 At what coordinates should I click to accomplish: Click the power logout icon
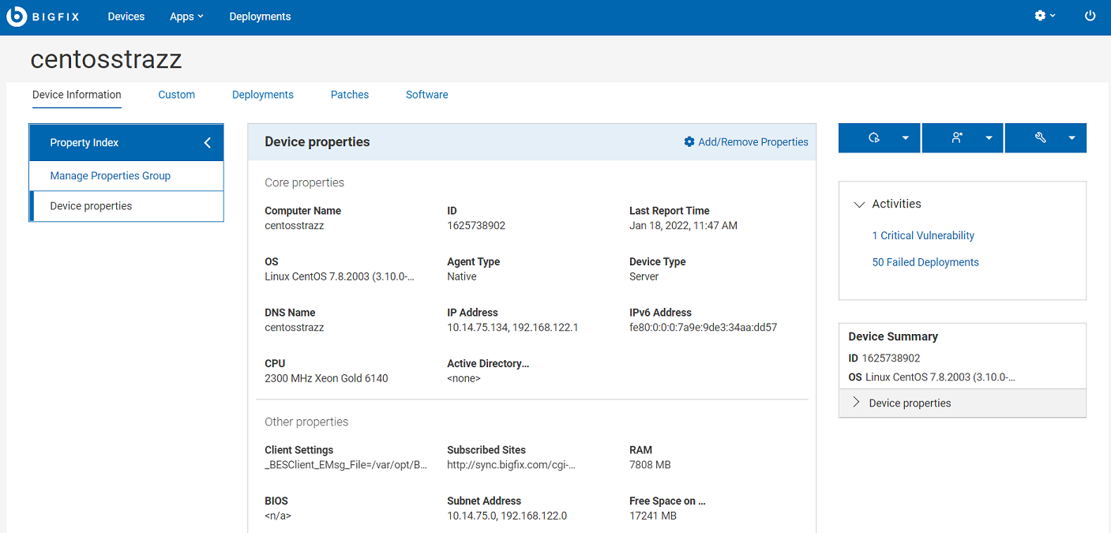click(x=1090, y=16)
